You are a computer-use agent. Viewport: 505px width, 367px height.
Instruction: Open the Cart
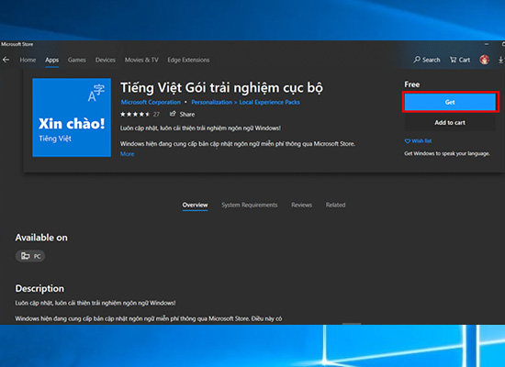click(460, 60)
